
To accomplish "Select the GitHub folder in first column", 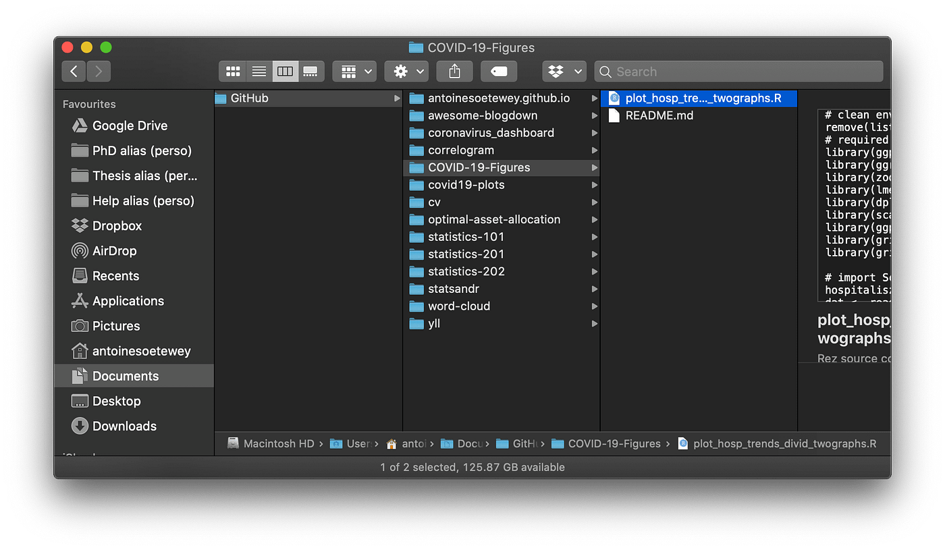I will [308, 98].
